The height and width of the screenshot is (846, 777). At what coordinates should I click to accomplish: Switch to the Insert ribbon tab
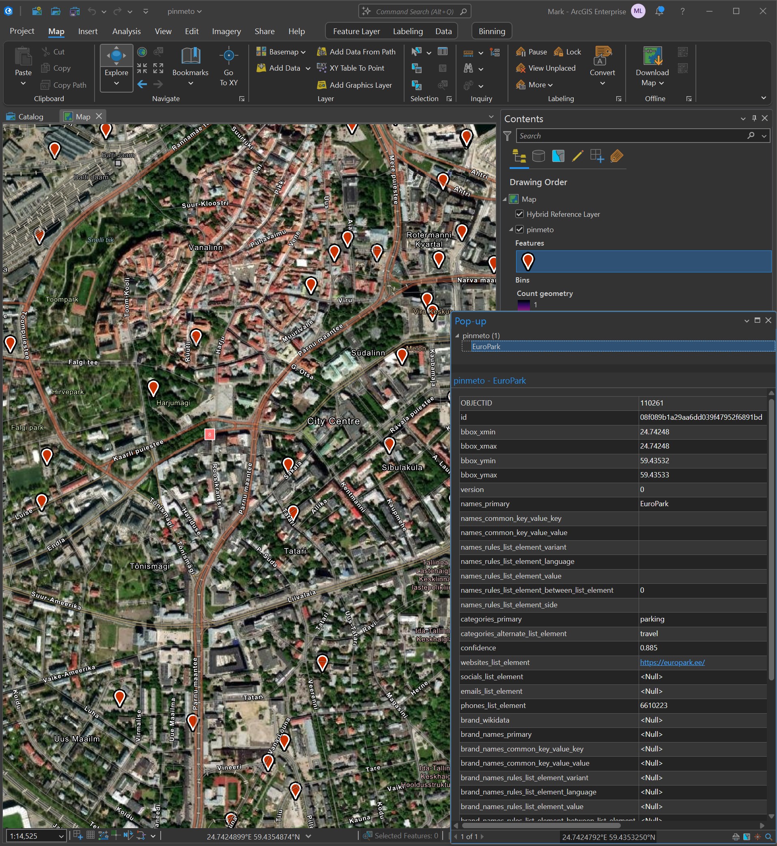(88, 31)
